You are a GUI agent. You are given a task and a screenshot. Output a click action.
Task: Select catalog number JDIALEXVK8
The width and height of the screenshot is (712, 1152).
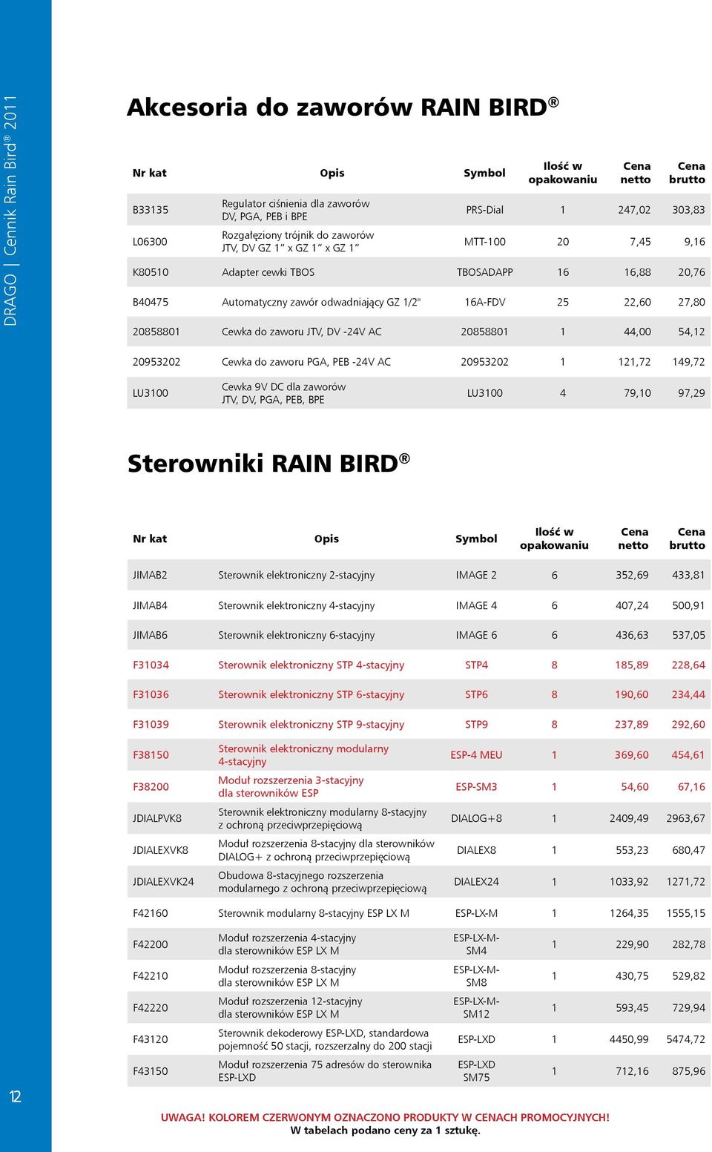pos(160,850)
